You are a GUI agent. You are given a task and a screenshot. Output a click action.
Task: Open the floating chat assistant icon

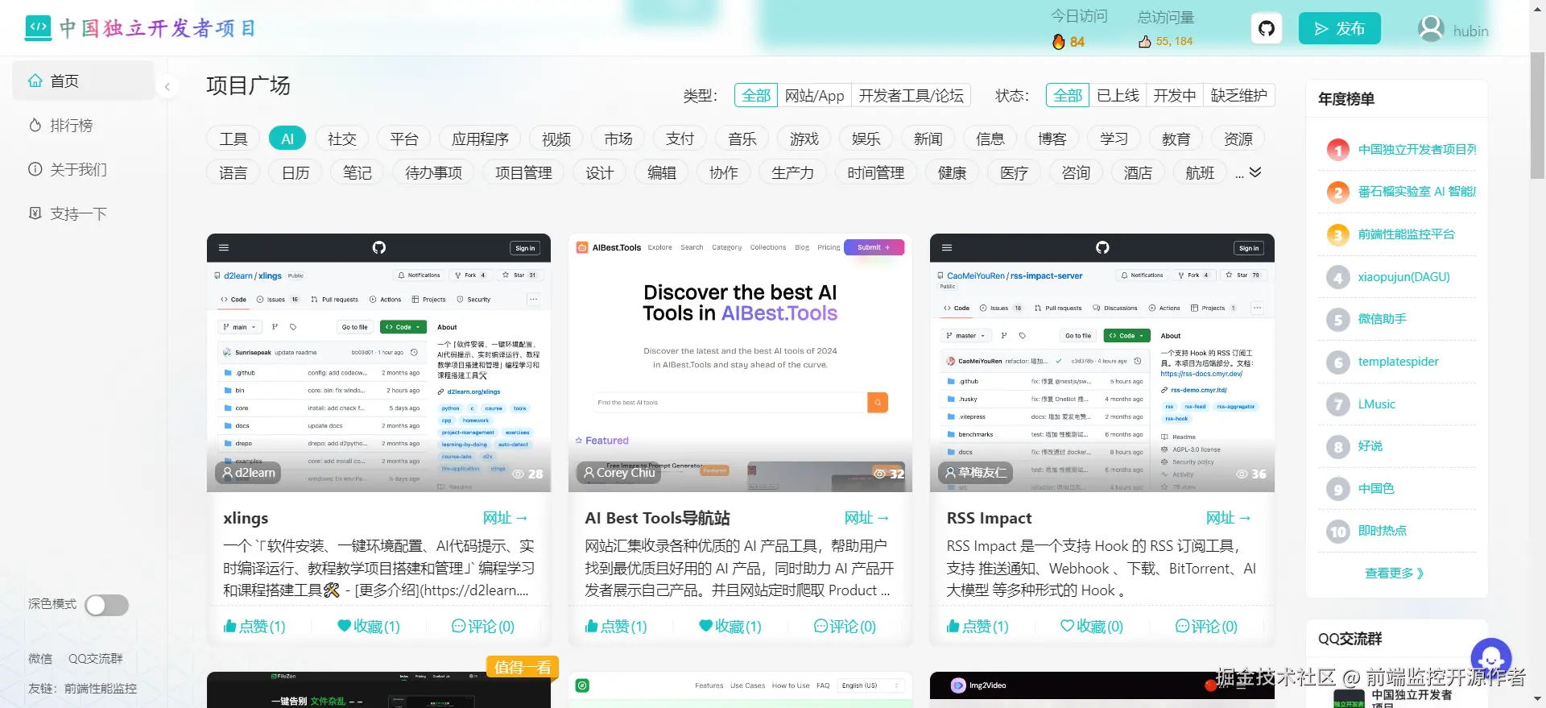[1491, 658]
